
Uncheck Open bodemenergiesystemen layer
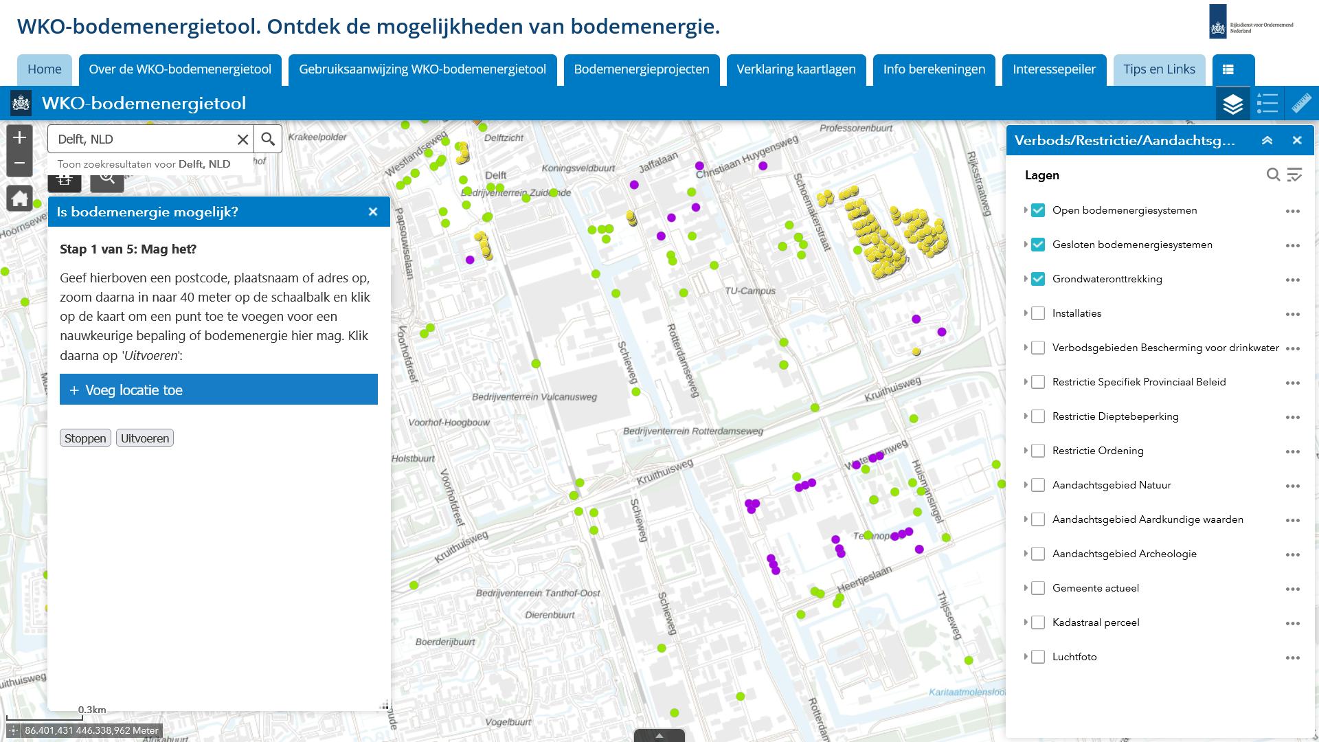[x=1038, y=210]
